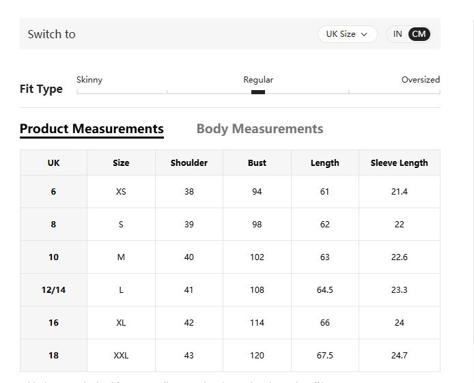Select the CM unit option
474x383 pixels.
pyautogui.click(x=419, y=34)
